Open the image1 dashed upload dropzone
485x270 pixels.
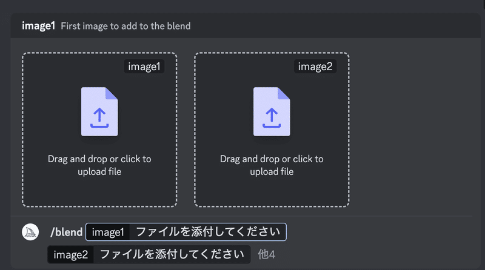pos(99,130)
